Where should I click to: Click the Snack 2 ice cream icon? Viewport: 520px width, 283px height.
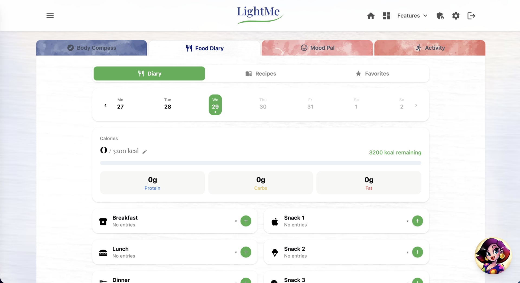275,253
